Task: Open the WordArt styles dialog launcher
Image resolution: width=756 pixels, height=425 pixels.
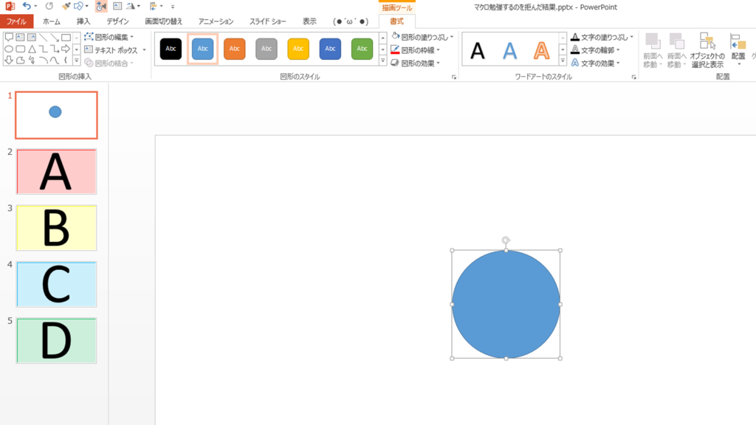Action: (x=633, y=77)
